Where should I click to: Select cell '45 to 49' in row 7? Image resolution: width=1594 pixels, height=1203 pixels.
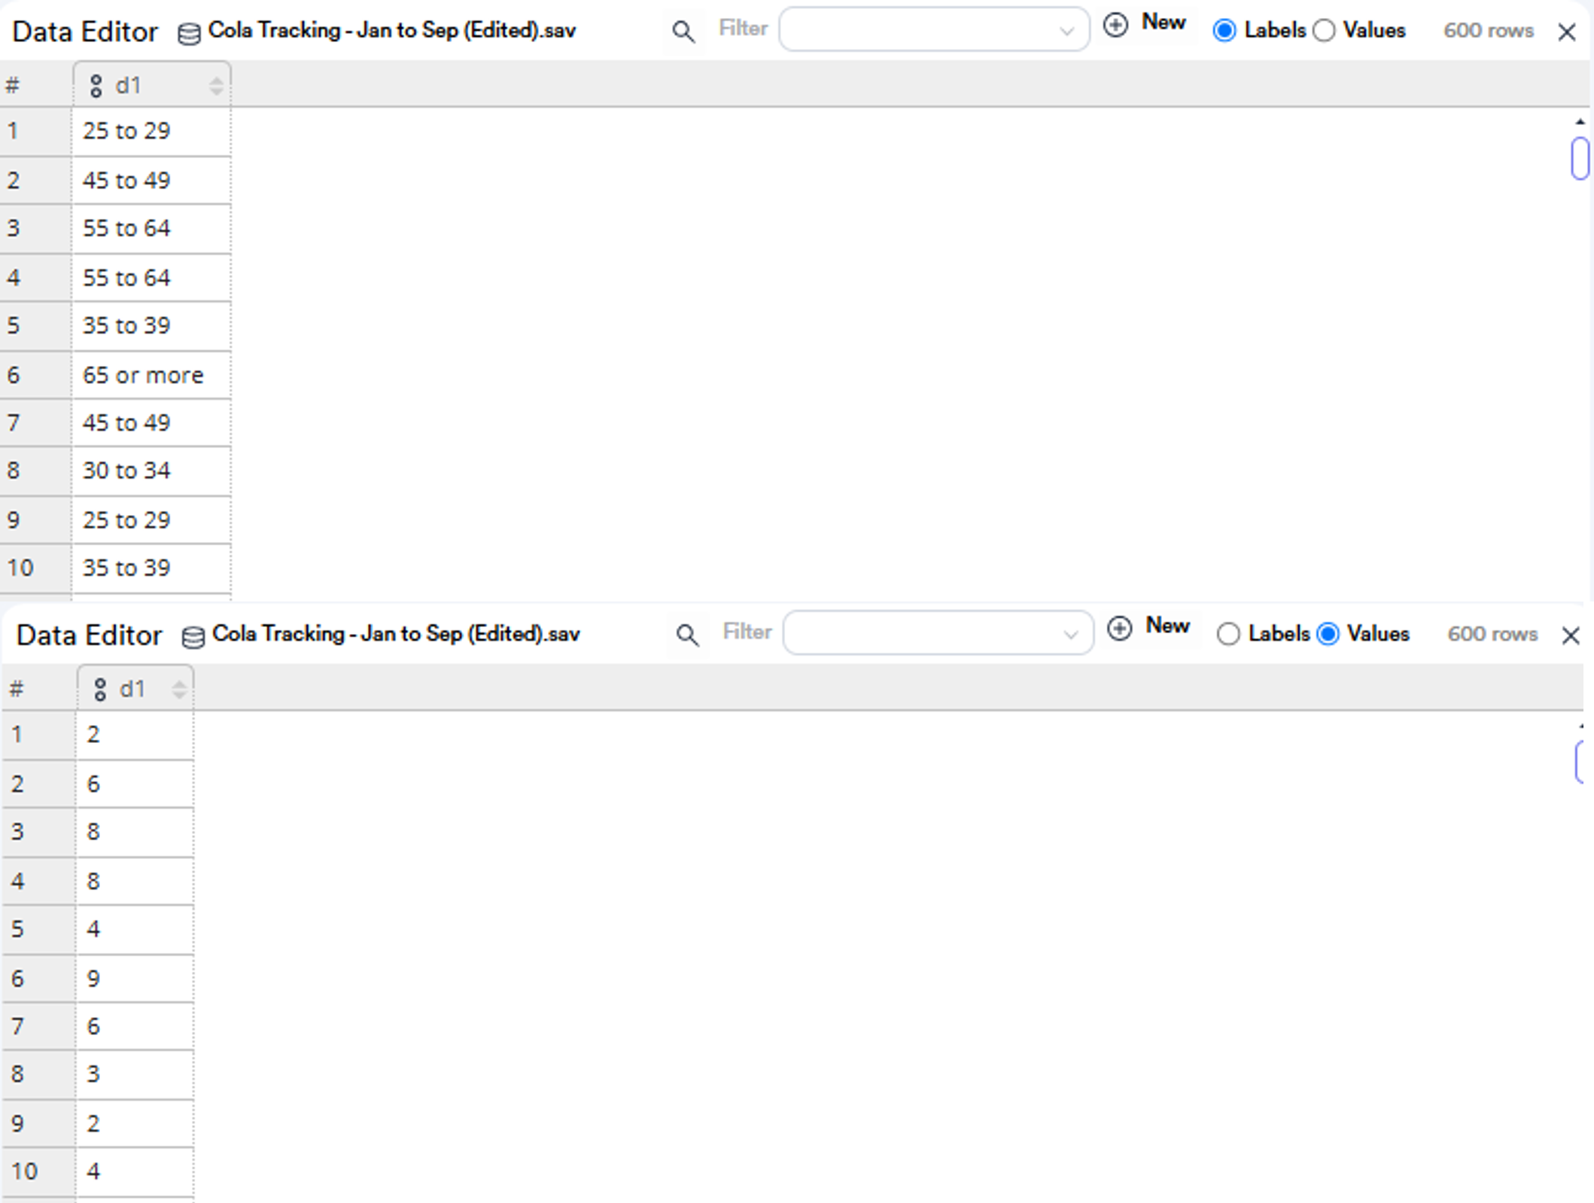pos(151,422)
